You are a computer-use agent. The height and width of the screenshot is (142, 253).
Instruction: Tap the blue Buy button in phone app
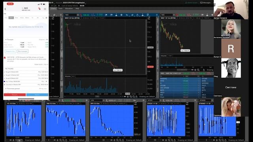[x=37, y=95]
